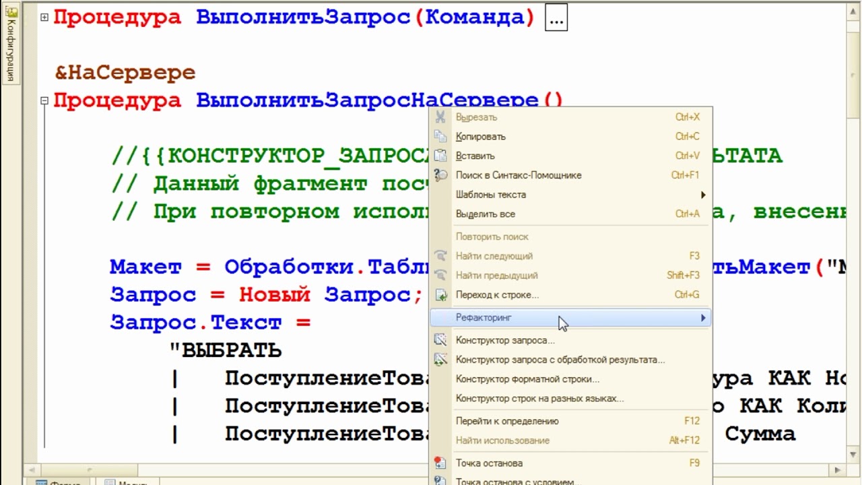Choose Выделить все from context menu
The image size is (862, 485).
click(x=570, y=214)
